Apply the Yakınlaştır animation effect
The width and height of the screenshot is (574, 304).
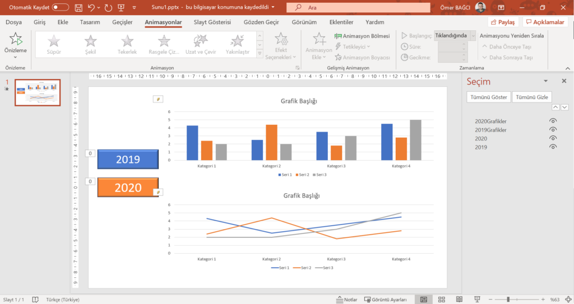[237, 45]
